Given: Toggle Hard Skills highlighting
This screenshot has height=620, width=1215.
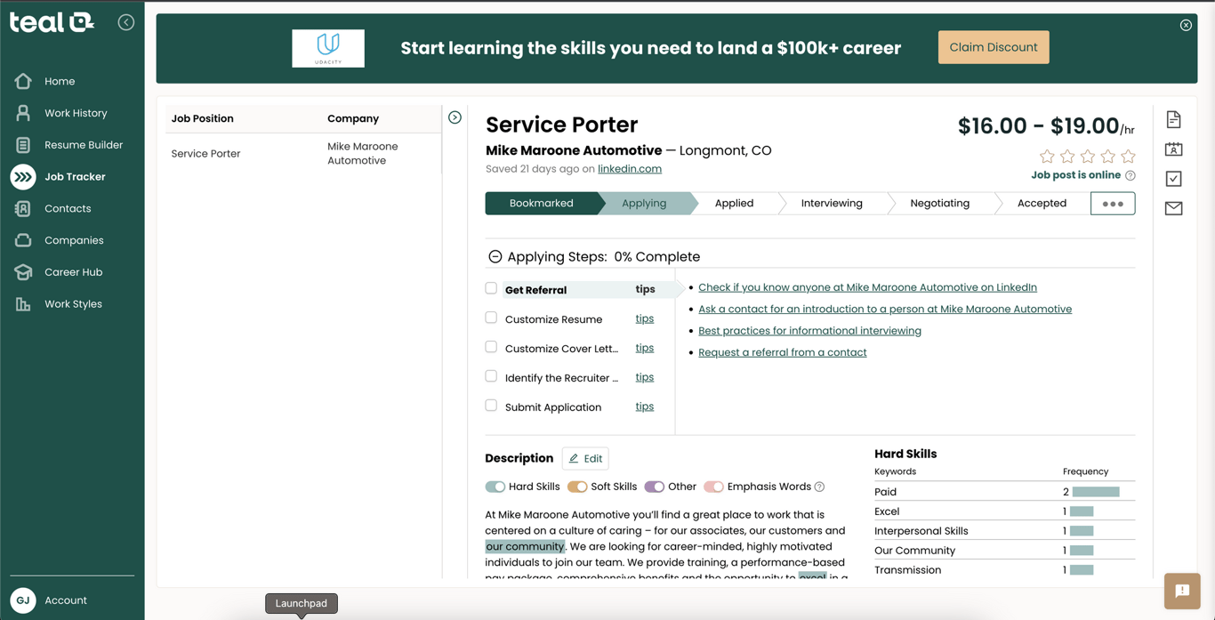Looking at the screenshot, I should [495, 487].
